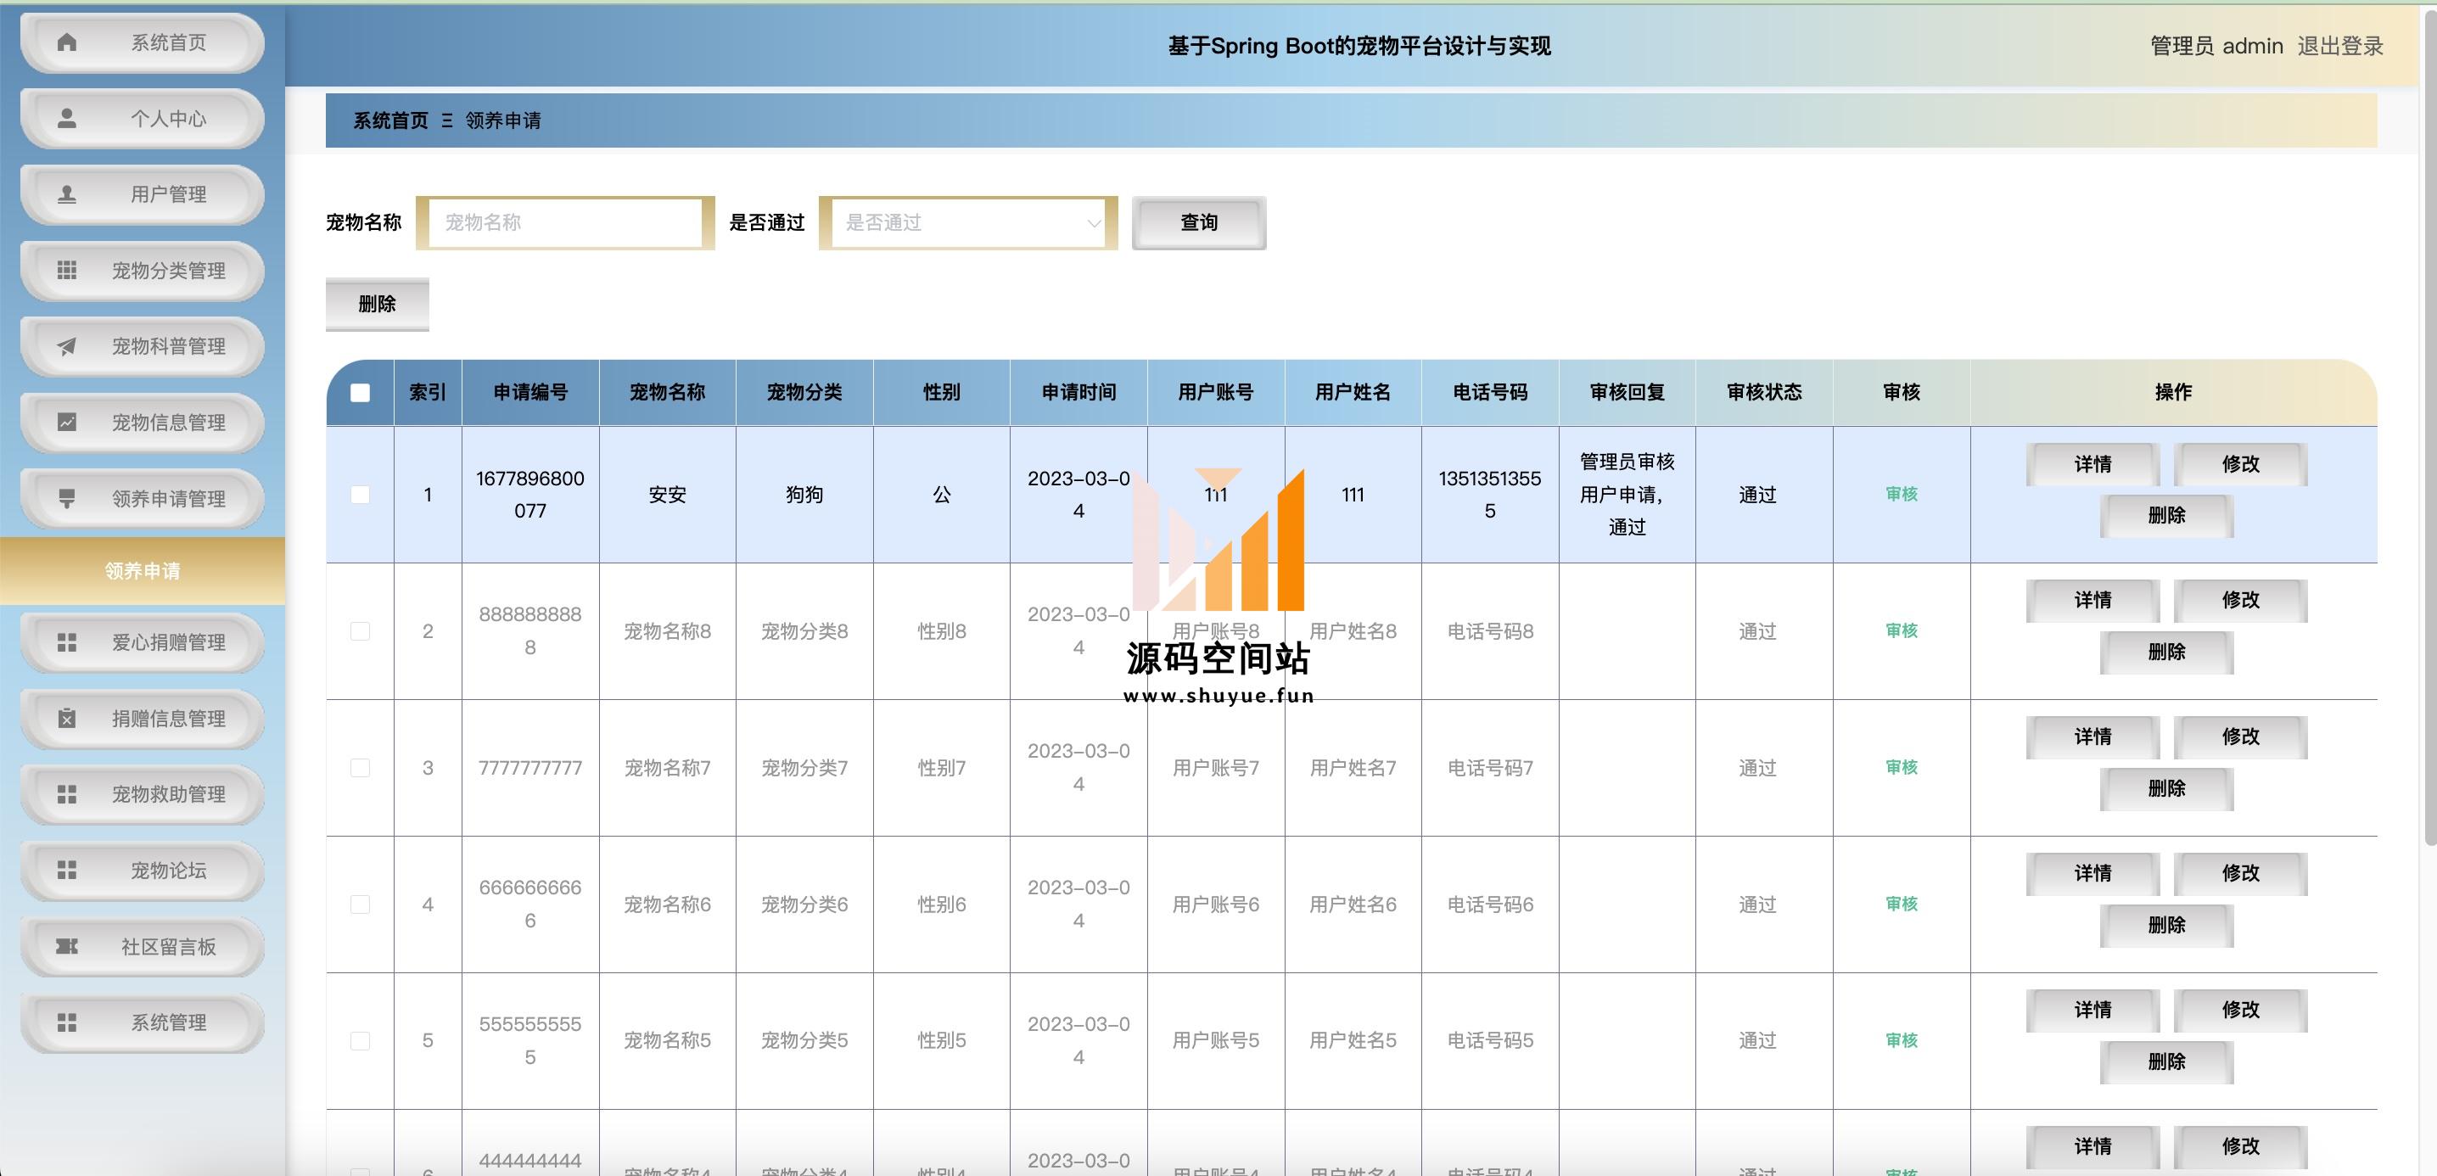The image size is (2437, 1176).
Task: Expand the 宠物科普管理 sidebar menu
Action: point(142,346)
